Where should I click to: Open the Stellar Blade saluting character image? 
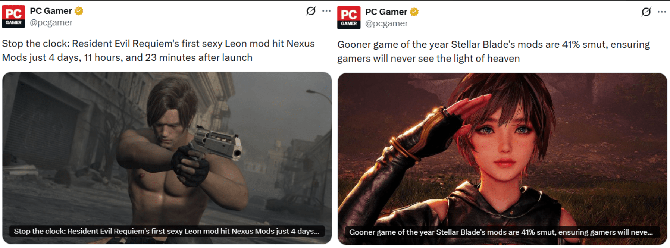click(502, 159)
